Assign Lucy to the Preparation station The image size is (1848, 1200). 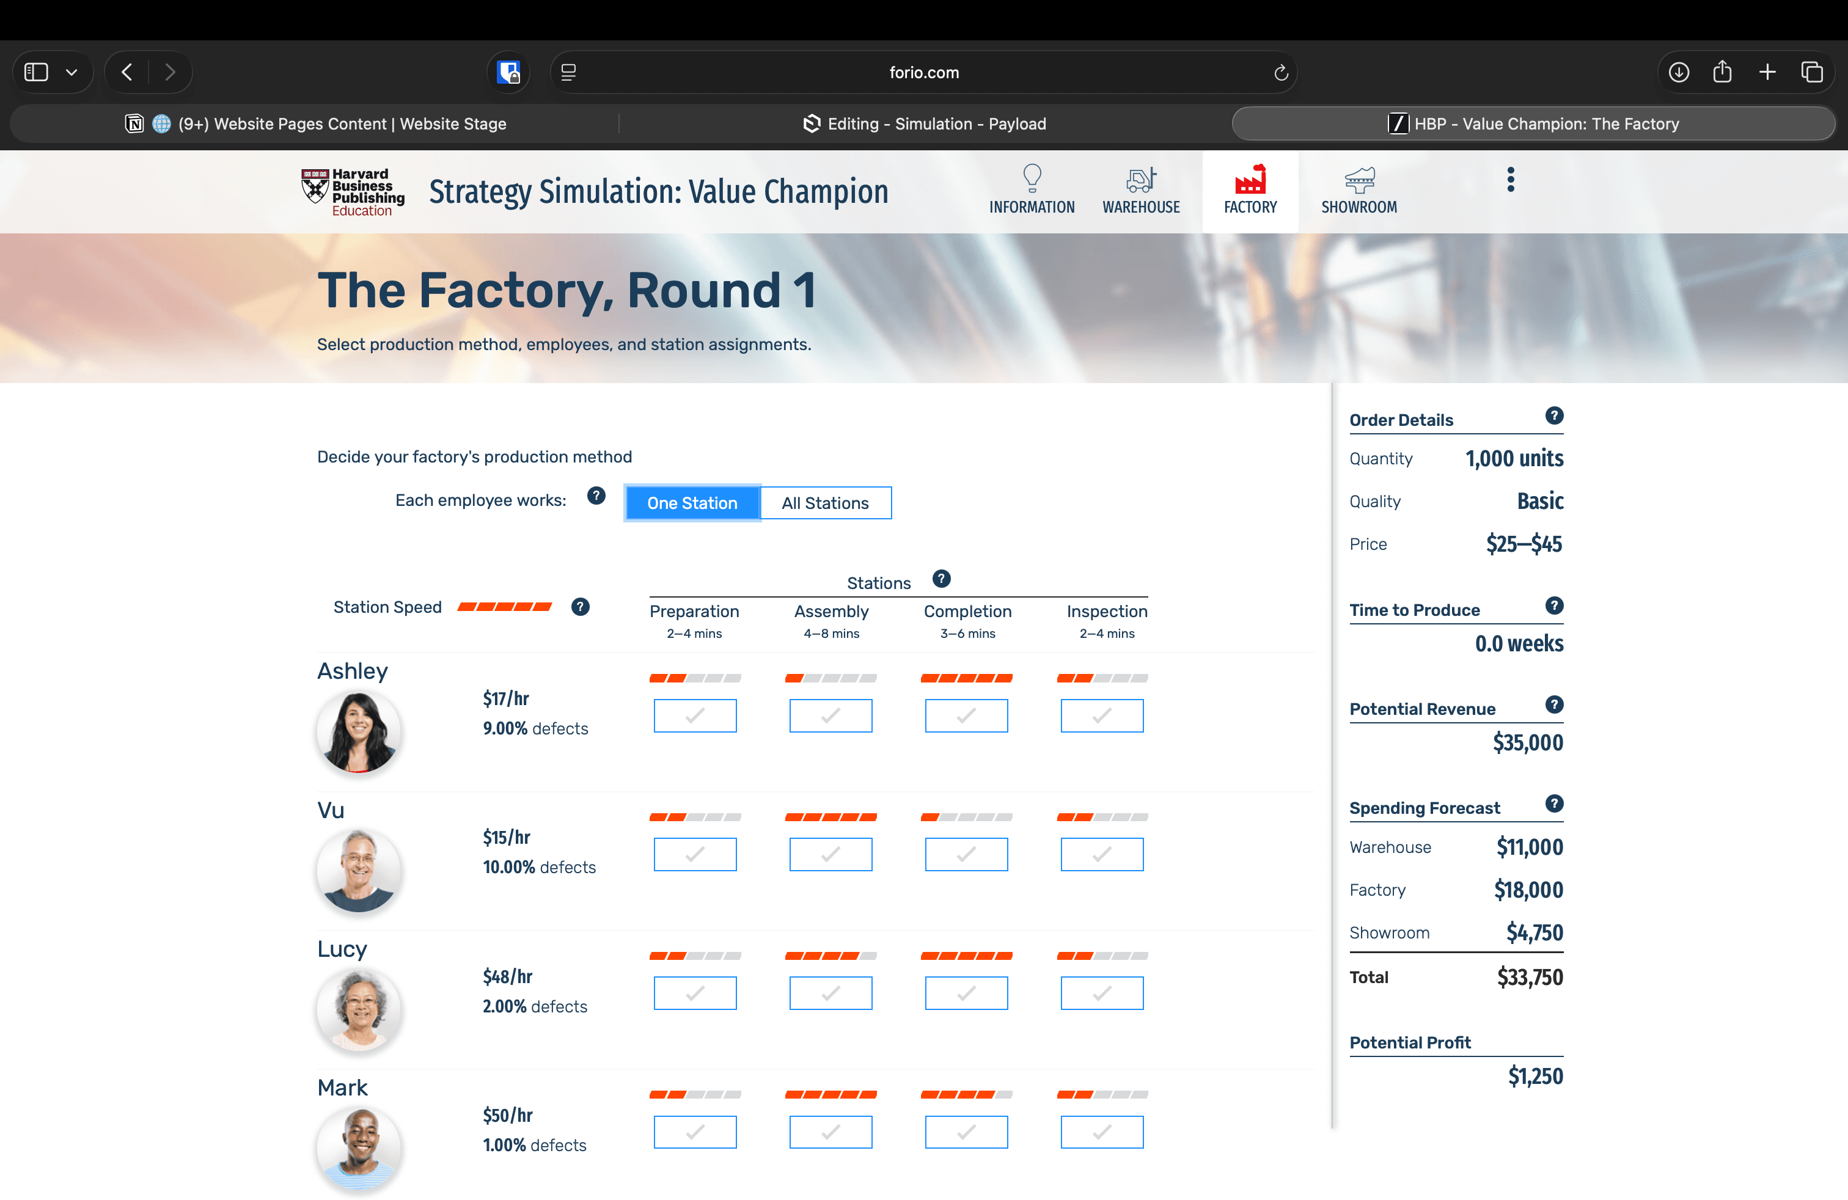point(694,993)
